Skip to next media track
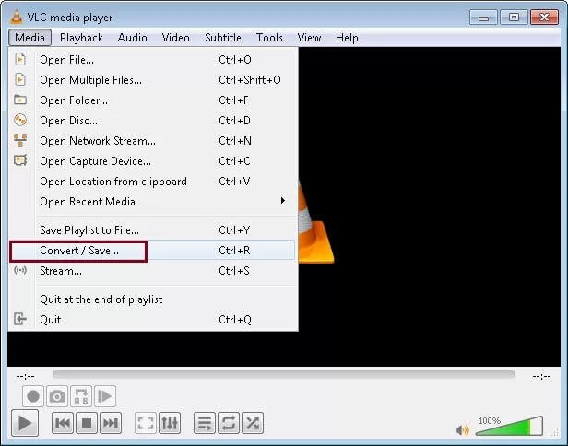This screenshot has width=568, height=446. coord(111,423)
